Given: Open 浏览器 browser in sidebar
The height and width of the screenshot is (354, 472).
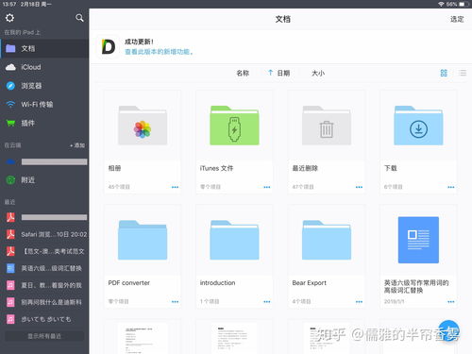Looking at the screenshot, I should pos(44,86).
